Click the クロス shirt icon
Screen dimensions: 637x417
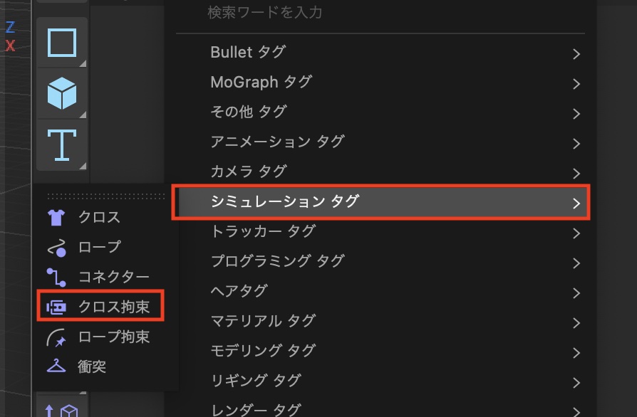coord(56,217)
